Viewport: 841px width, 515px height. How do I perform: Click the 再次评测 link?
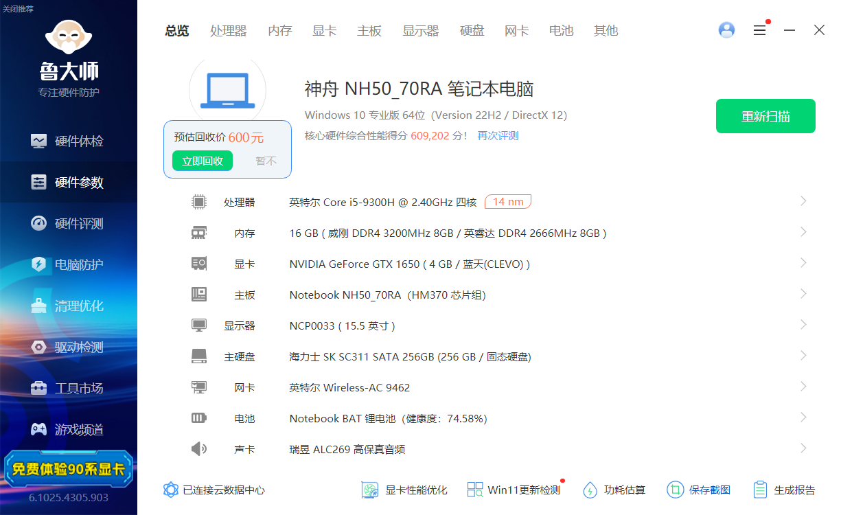click(x=498, y=136)
